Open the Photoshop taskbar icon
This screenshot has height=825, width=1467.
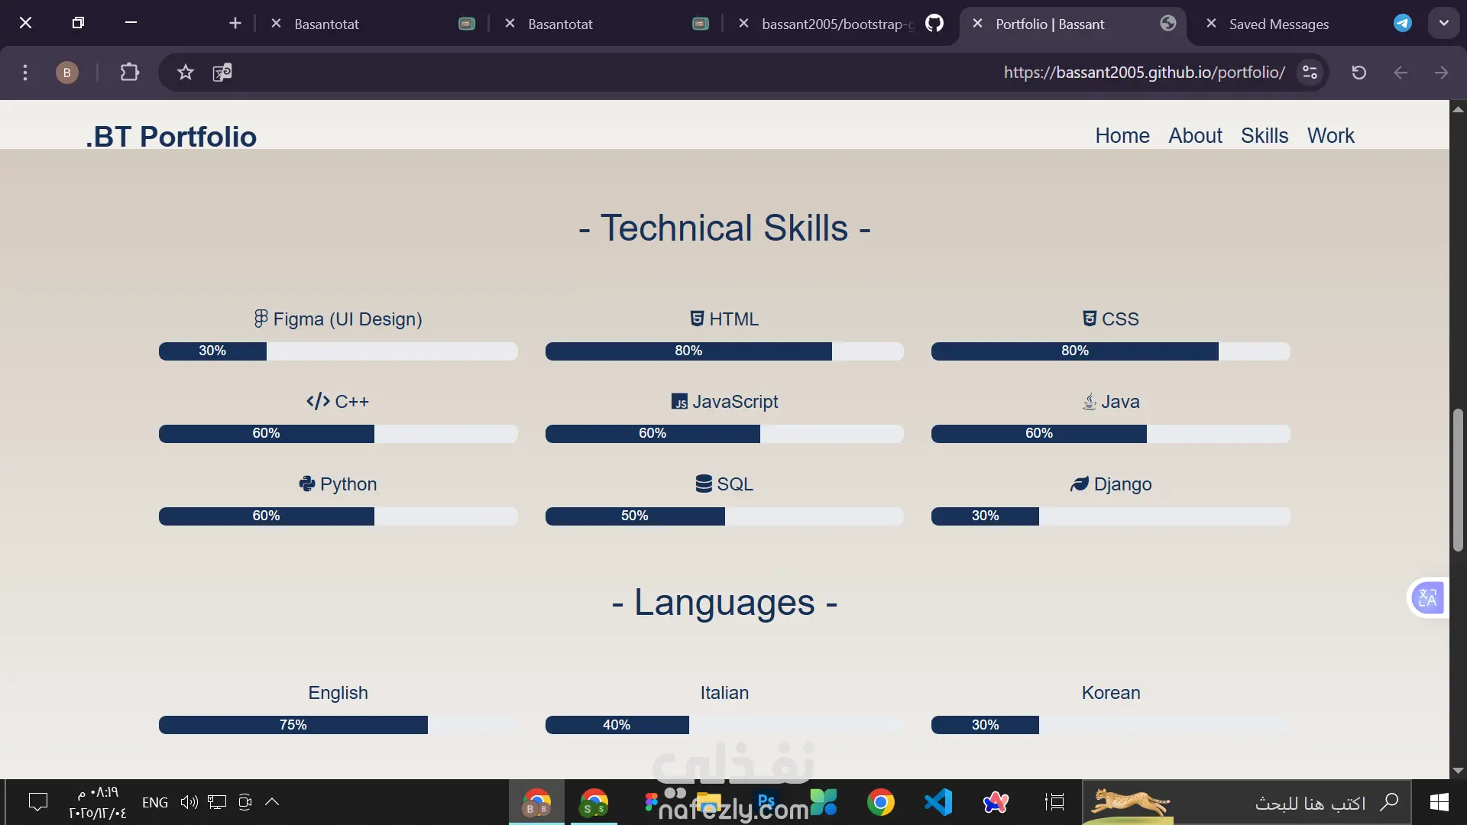766,802
